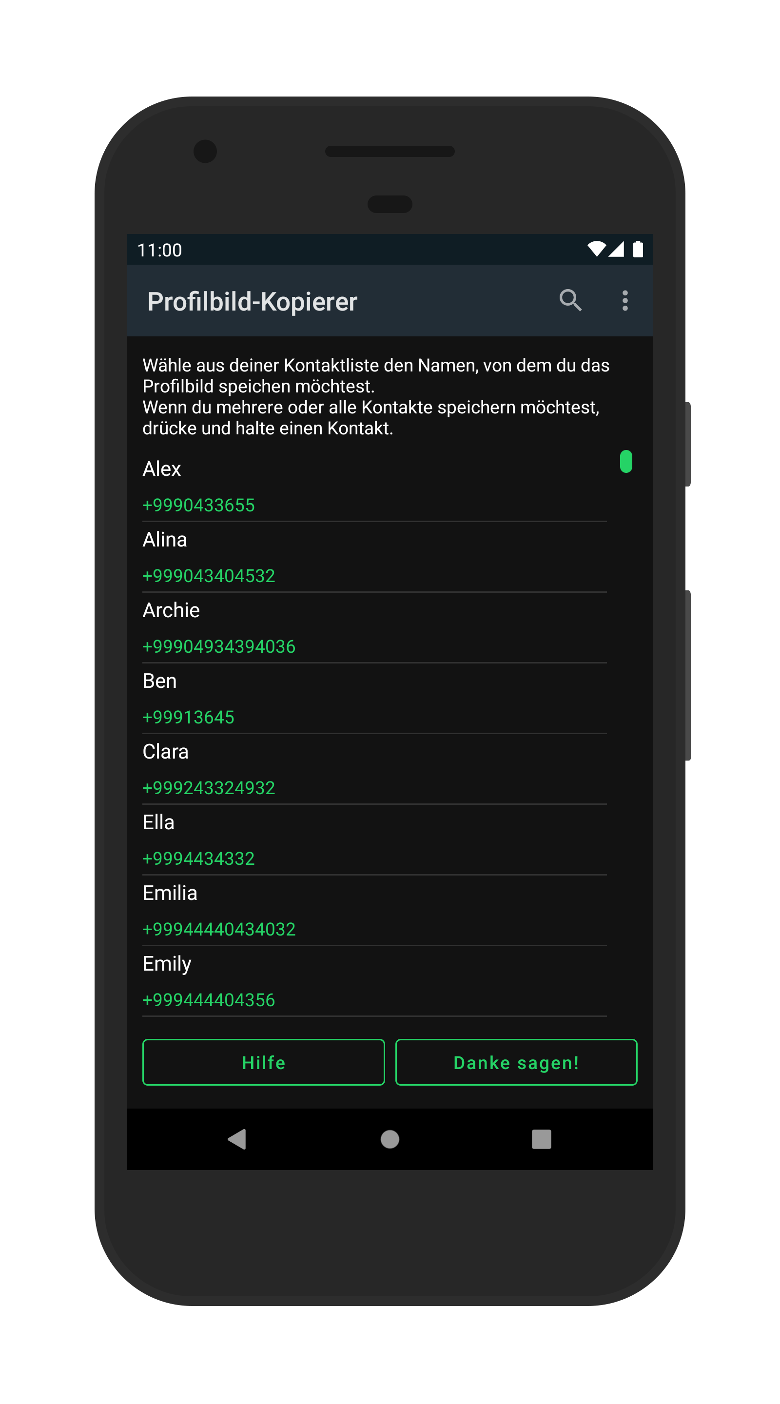Viewport: 780px width, 1404px height.
Task: Tap the Android back navigation button
Action: [237, 1139]
